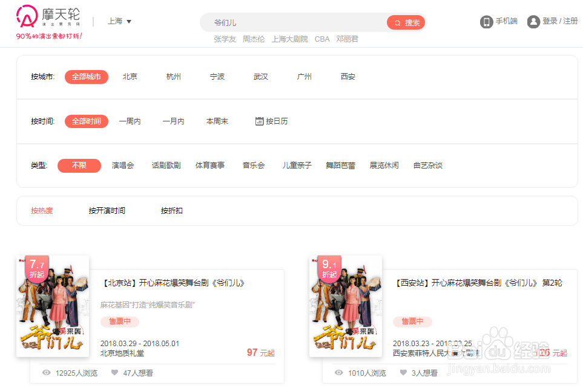Click heart icon beside 3人想看
Viewport: 583px width, 389px height.
point(403,372)
